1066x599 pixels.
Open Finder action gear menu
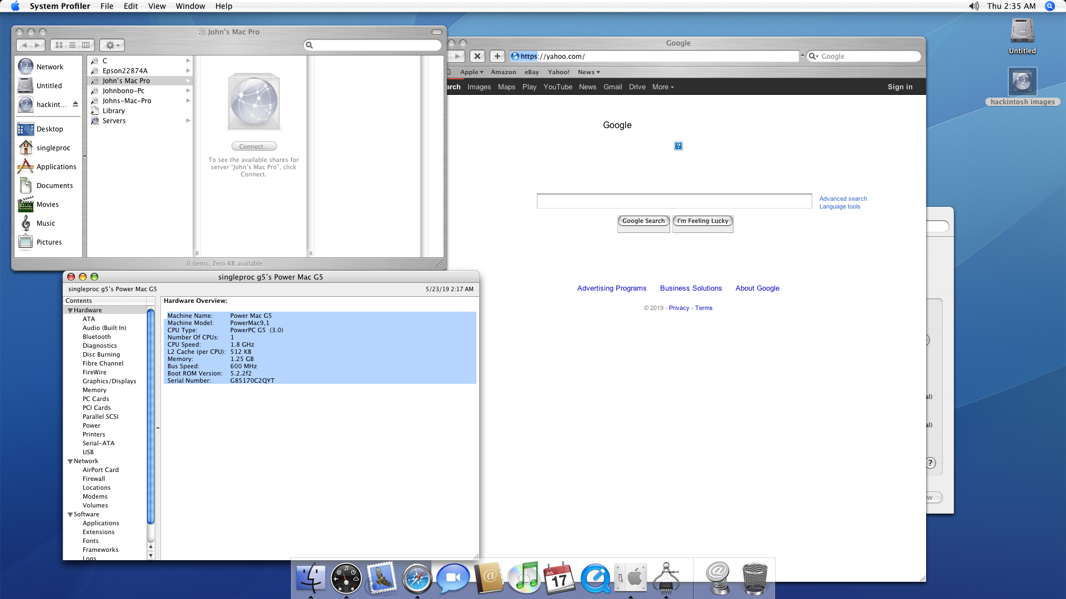(x=112, y=45)
